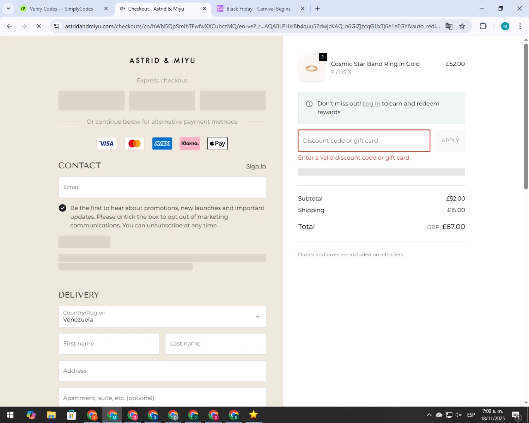Click the total amount £67.00
The image size is (529, 423).
click(x=454, y=227)
